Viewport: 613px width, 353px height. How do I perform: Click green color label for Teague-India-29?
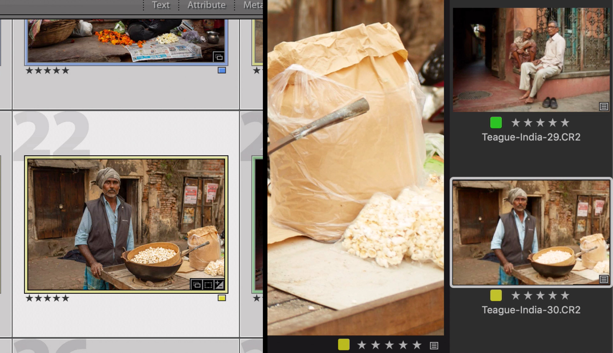click(496, 123)
